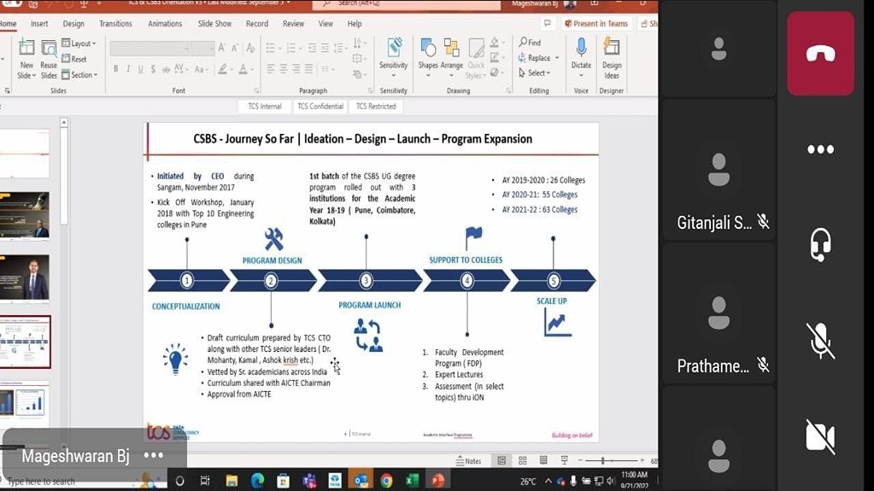Click Find in Editing group

click(530, 43)
